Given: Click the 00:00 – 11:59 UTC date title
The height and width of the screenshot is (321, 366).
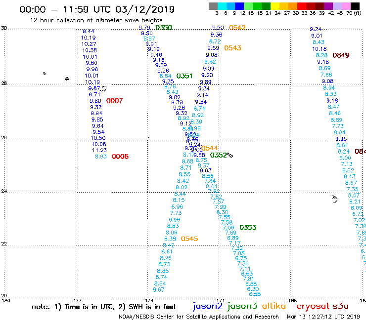Looking at the screenshot, I should tap(97, 9).
